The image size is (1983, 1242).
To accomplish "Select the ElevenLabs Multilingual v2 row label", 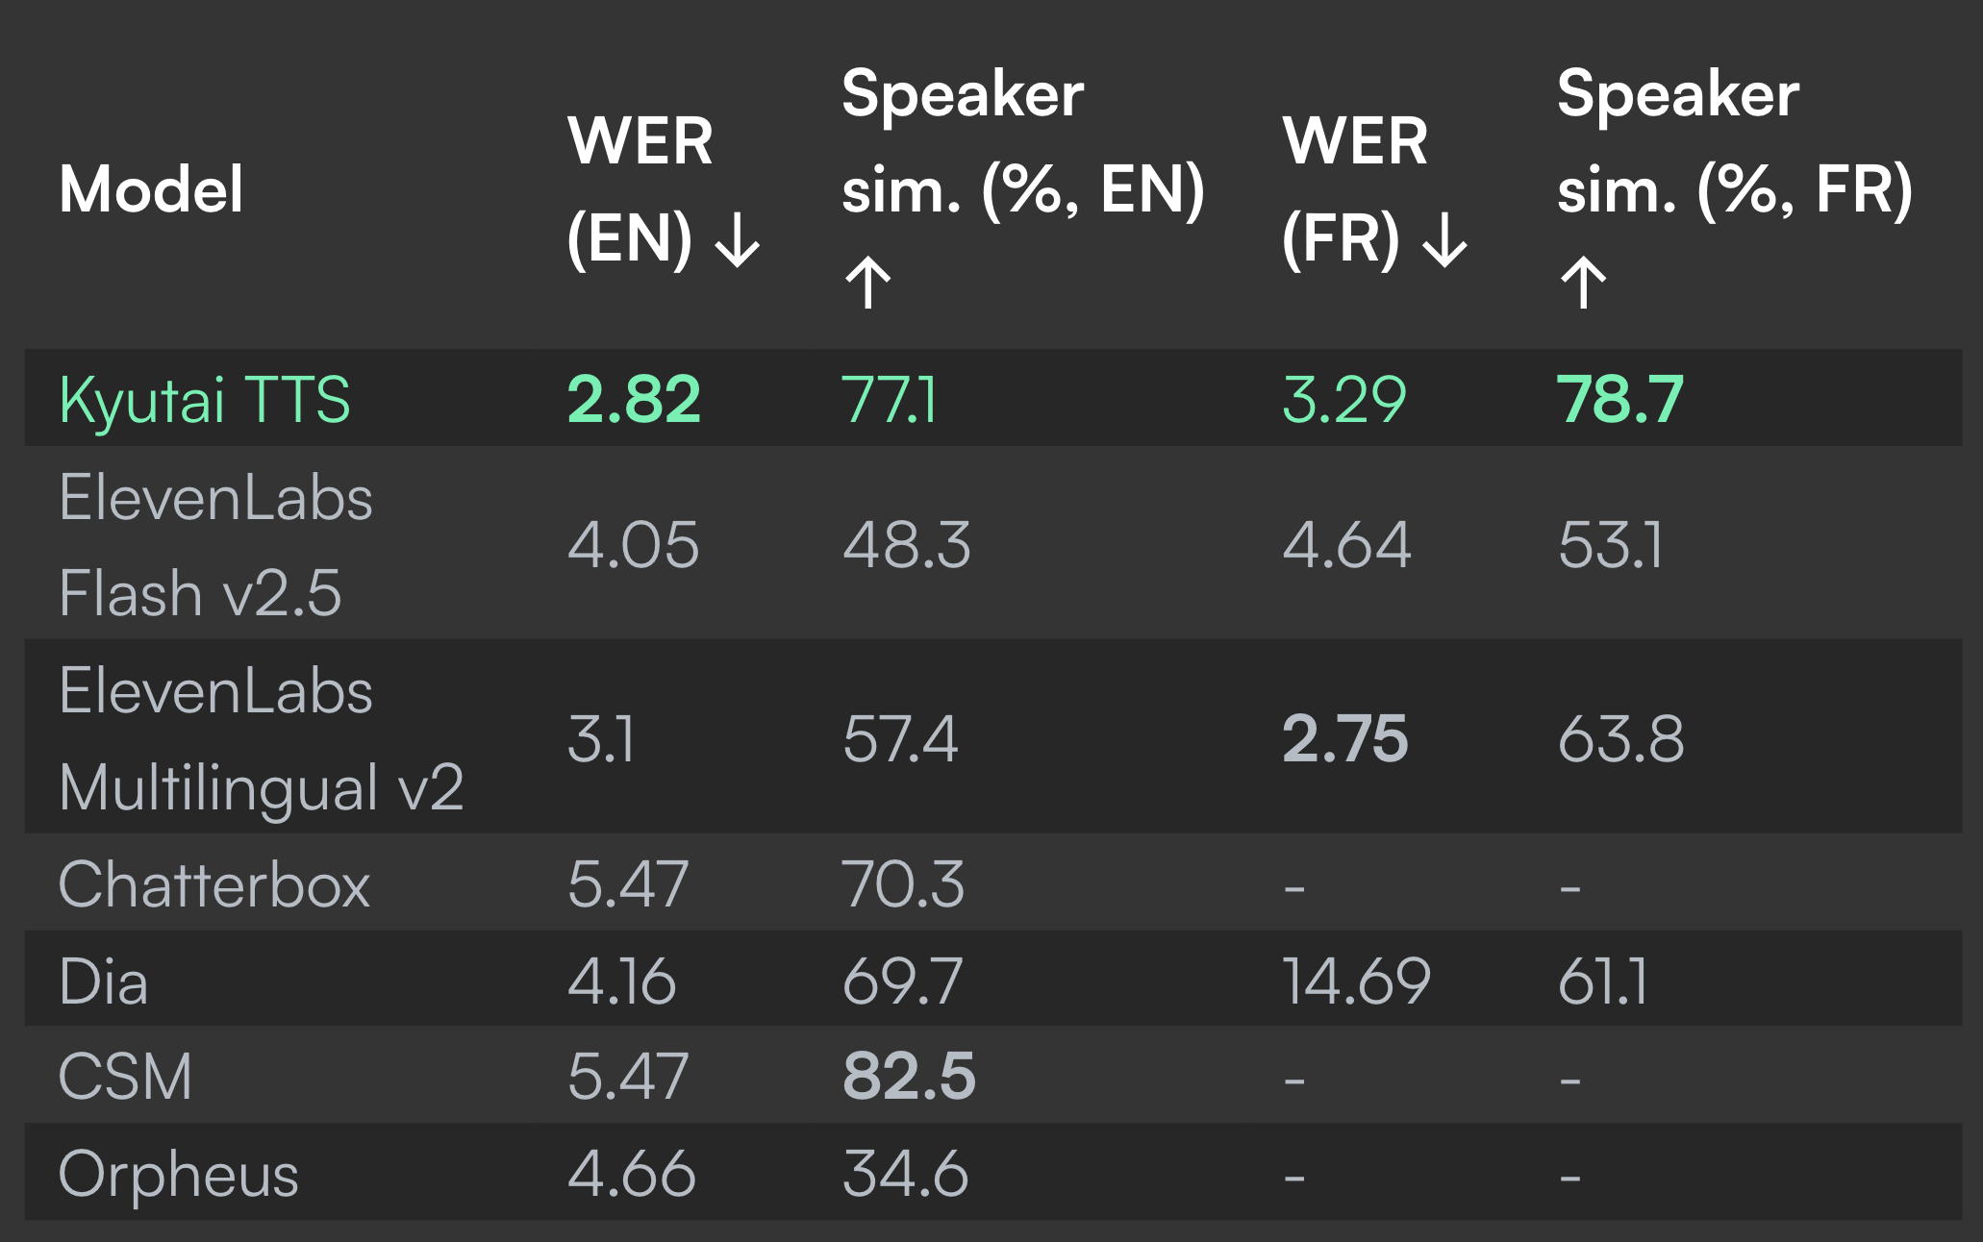I will (262, 738).
